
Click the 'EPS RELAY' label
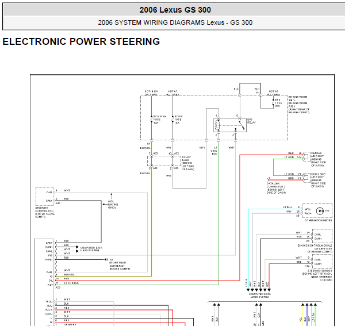[251, 121]
